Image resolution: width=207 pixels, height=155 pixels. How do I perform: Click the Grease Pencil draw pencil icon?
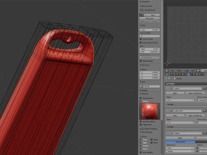(x=141, y=15)
